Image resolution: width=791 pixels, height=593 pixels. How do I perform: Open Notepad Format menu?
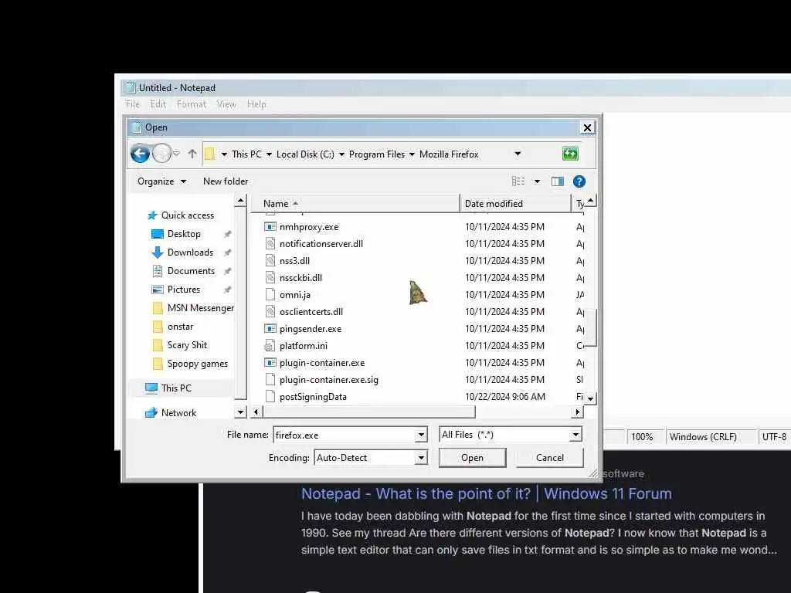pos(192,104)
